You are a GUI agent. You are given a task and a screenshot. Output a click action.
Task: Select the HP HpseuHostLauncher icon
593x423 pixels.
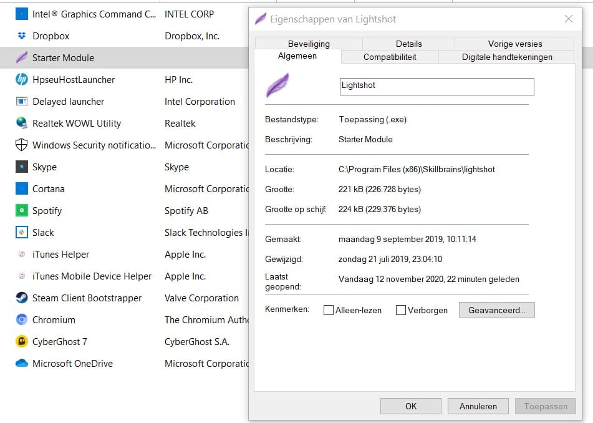click(x=22, y=79)
